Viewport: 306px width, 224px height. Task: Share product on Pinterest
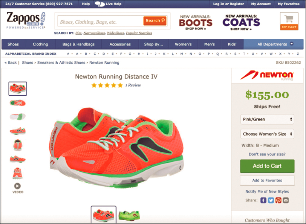(x=278, y=200)
